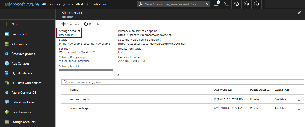Open ellipsis menu for us-seed-backup
Screen dimensions: 305x127
click(x=299, y=100)
